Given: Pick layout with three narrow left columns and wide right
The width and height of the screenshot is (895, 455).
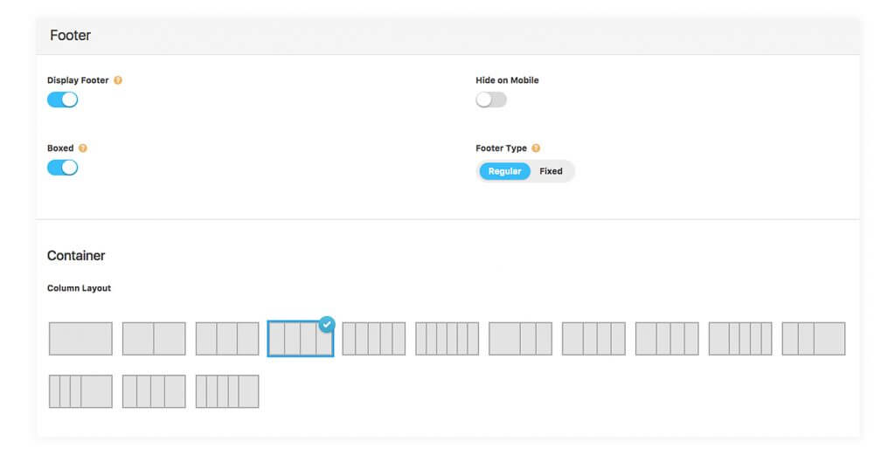Looking at the screenshot, I should [80, 391].
